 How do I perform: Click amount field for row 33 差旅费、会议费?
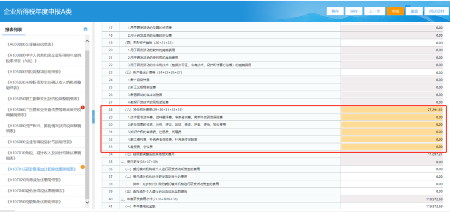pos(392,147)
